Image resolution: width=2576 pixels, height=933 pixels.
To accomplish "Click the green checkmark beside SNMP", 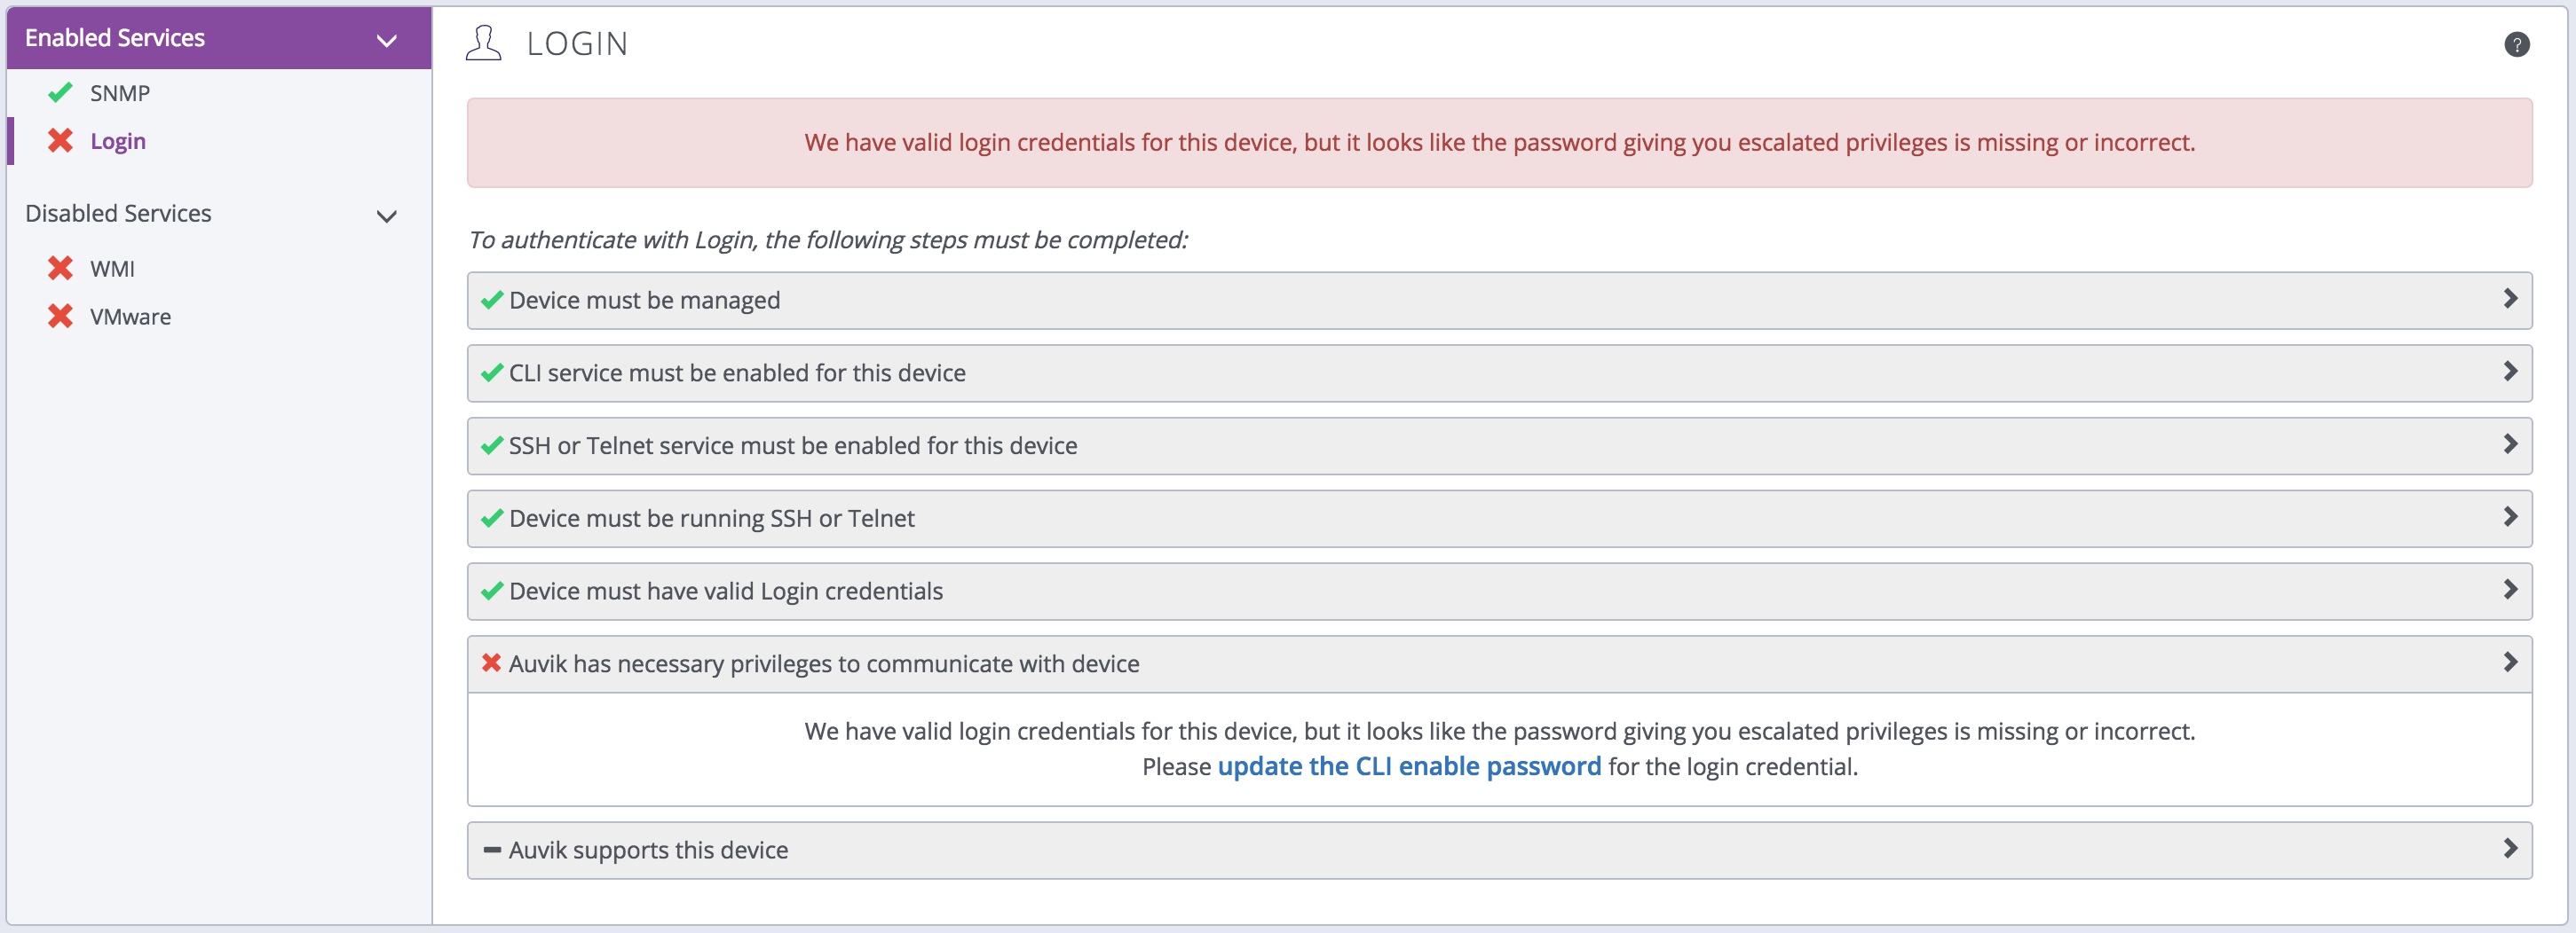I will (60, 92).
